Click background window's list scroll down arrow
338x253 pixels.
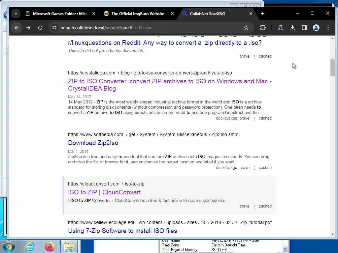[285, 249]
